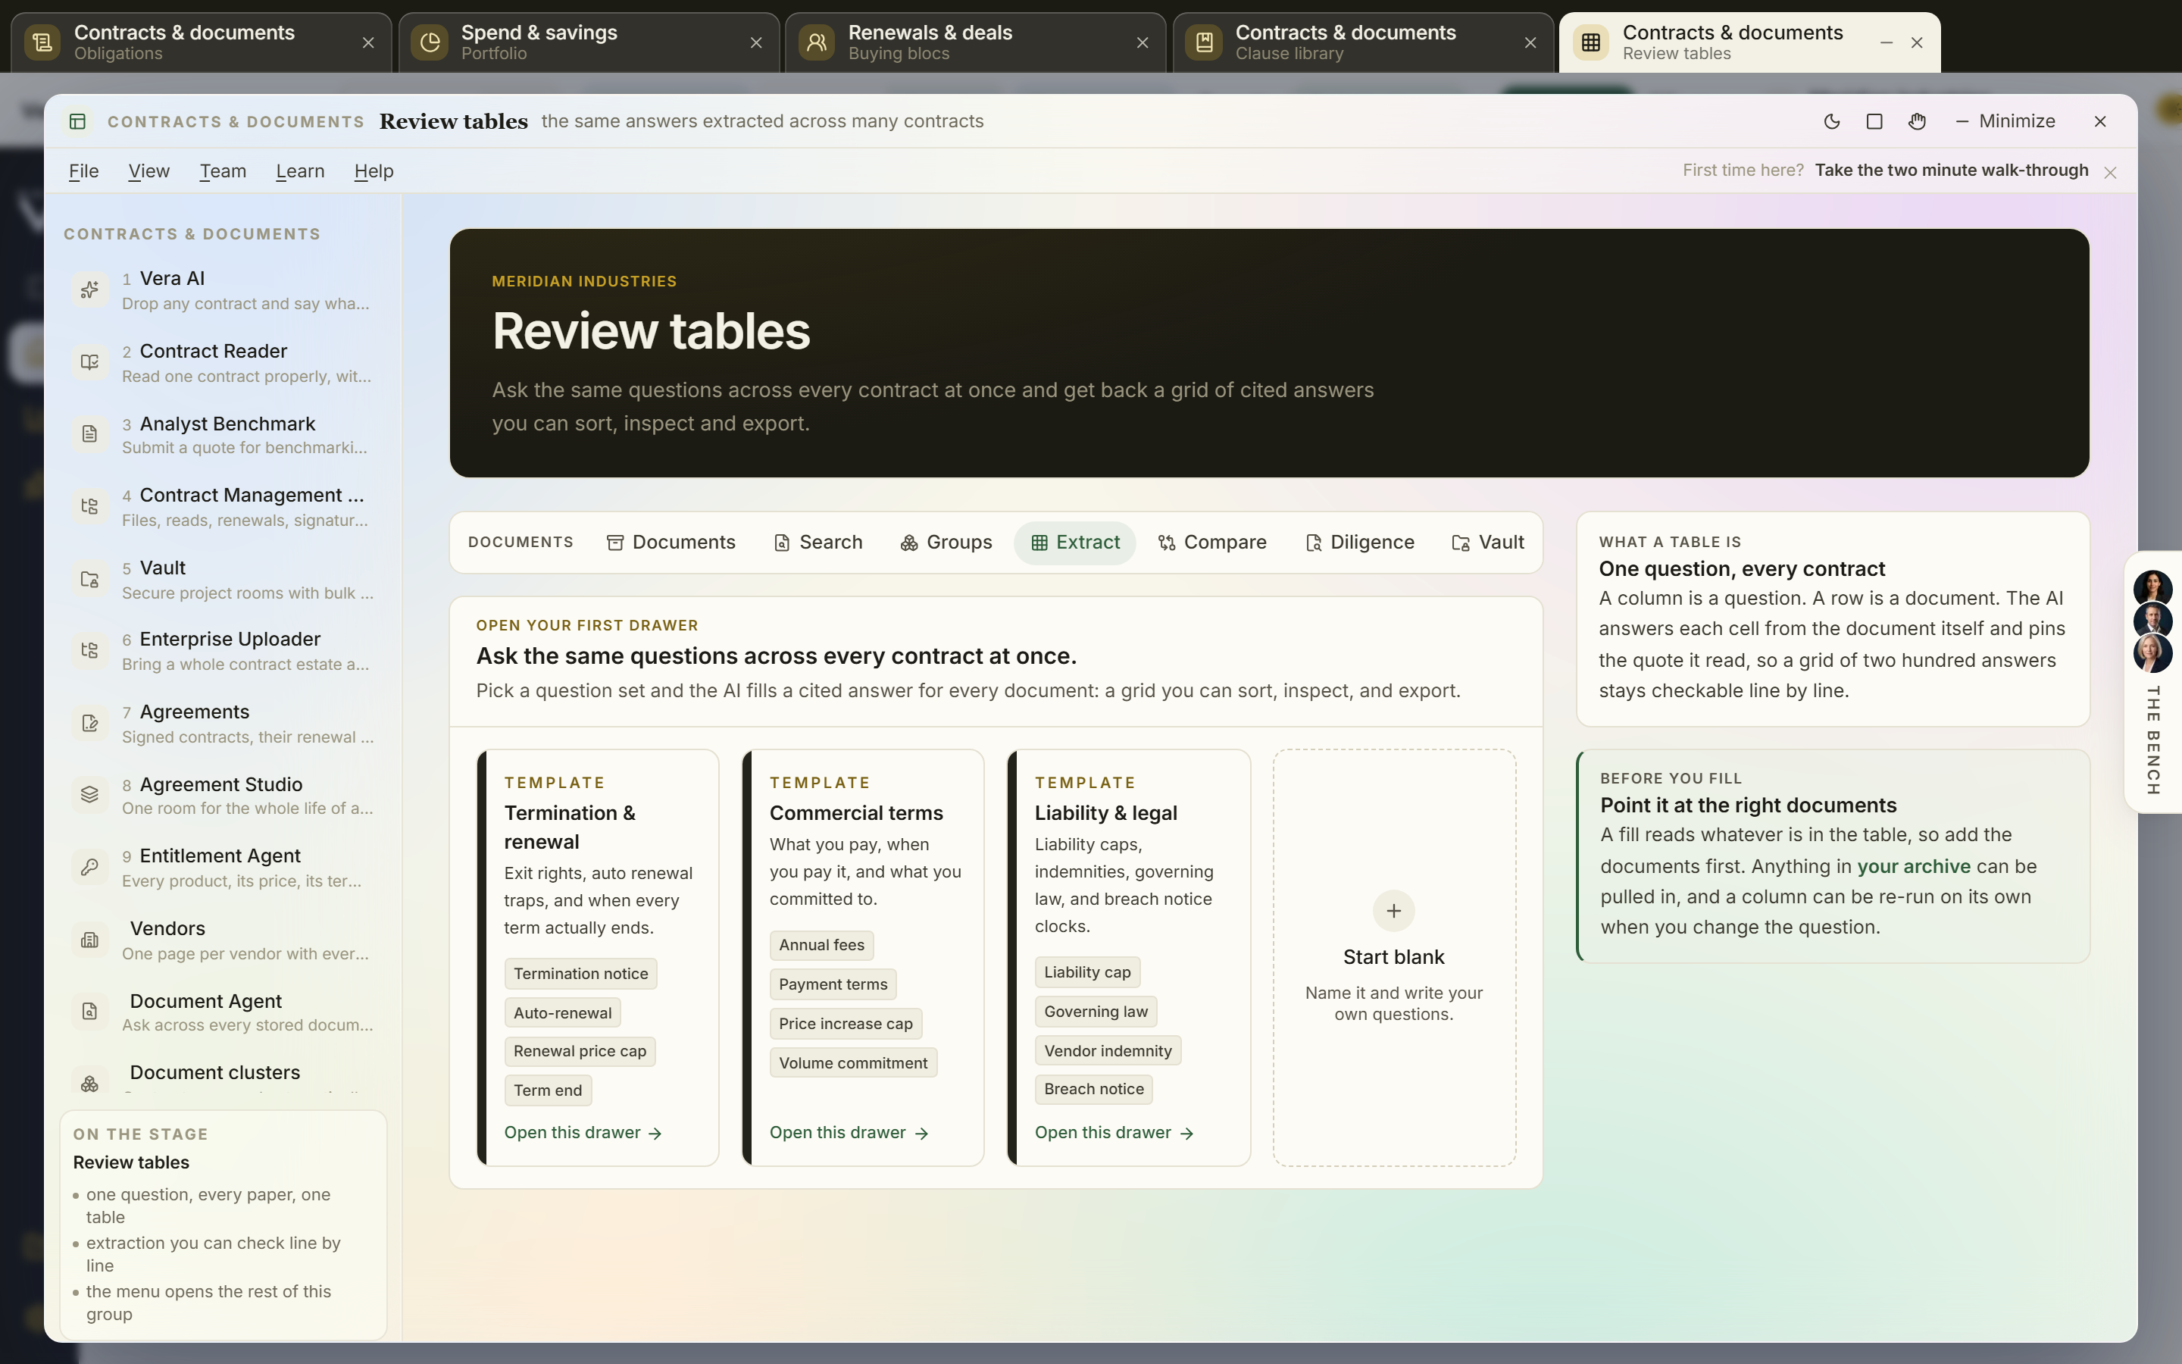Close the Spend & savings tab

pos(755,42)
